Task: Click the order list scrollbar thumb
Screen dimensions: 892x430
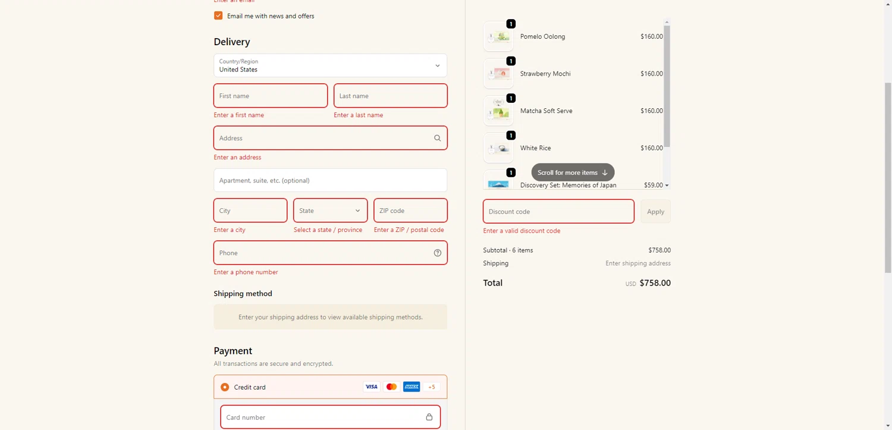Action: (667, 86)
